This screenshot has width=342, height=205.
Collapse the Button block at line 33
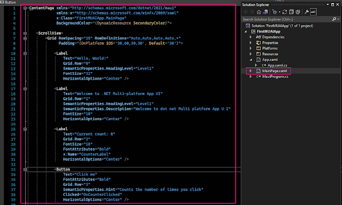(x=25, y=169)
